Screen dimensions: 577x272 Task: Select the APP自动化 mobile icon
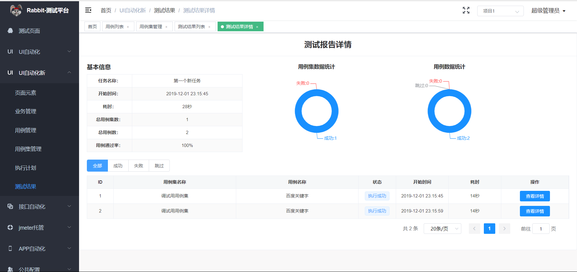(x=10, y=248)
